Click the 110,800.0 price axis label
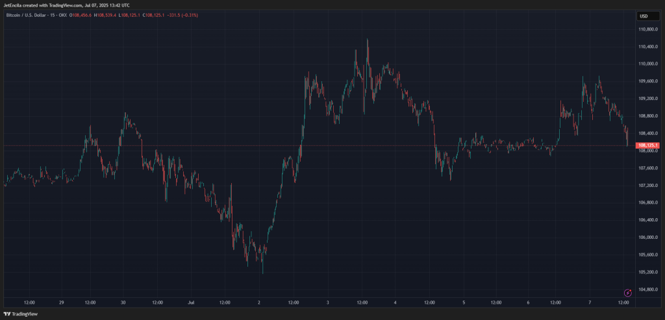The image size is (665, 320). coord(649,29)
